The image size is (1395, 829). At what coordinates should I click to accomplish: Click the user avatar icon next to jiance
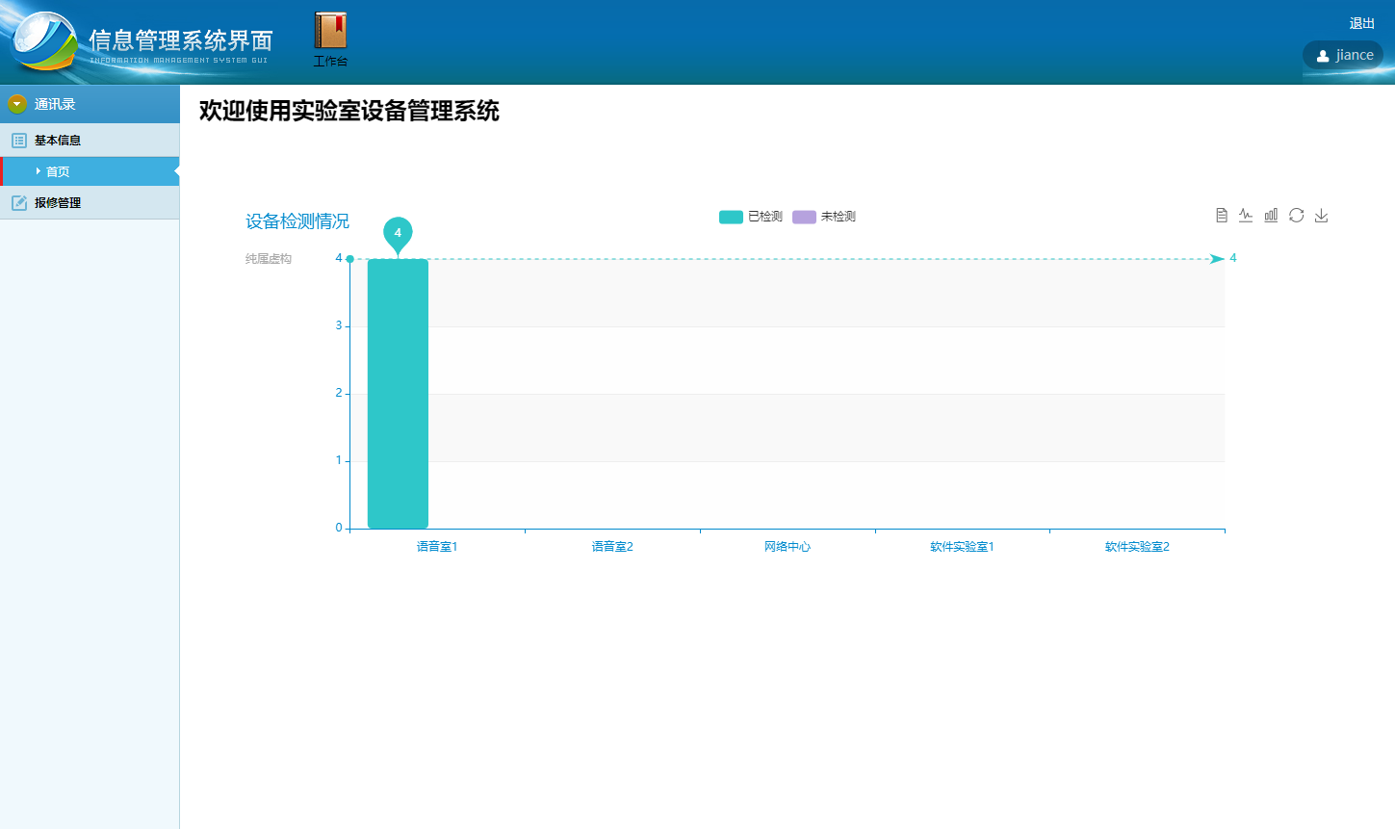tap(1321, 55)
